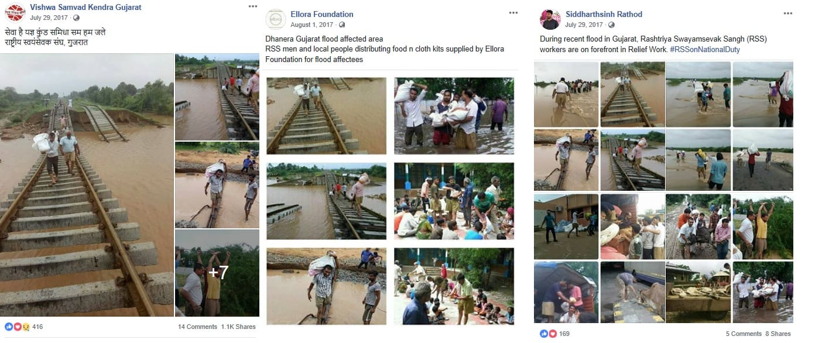The image size is (822, 343).
Task: Open 5 Comments on Rathod's post
Action: 744,334
